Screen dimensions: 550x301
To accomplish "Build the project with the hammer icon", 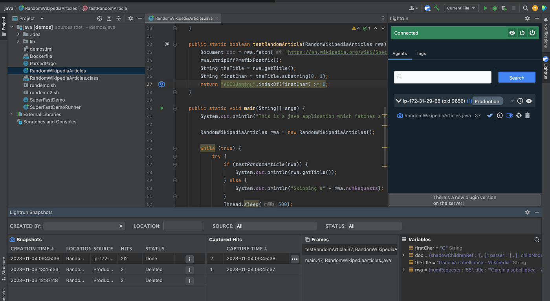I will click(x=437, y=8).
